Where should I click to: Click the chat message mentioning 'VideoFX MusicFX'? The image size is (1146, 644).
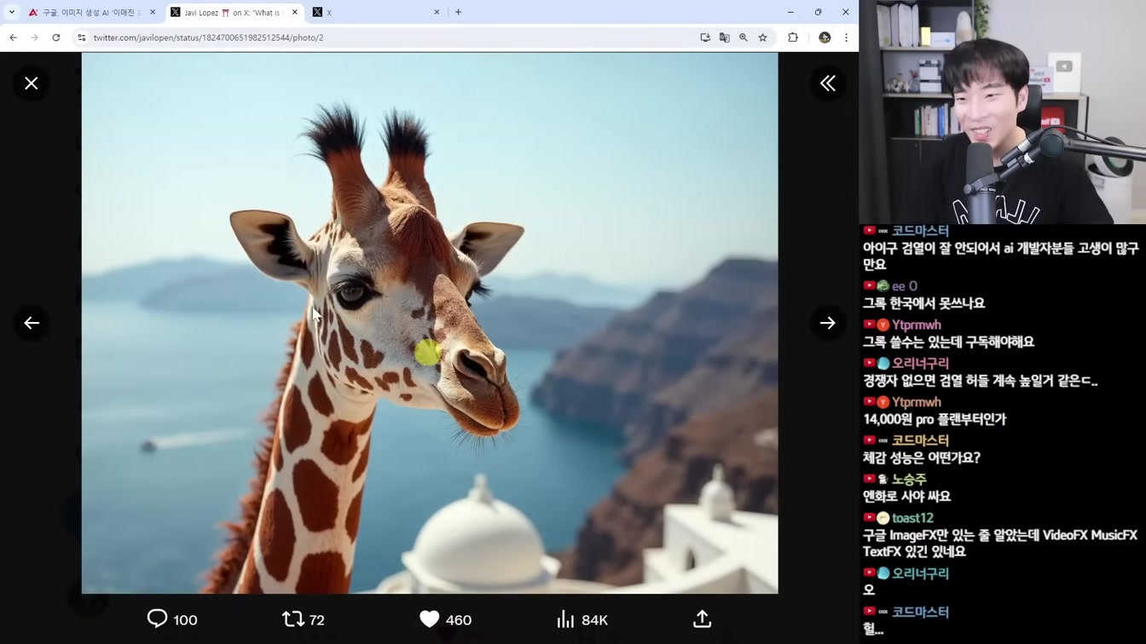click(x=1000, y=543)
